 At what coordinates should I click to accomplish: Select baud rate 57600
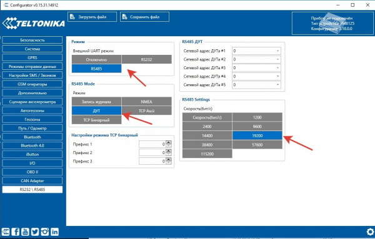(257, 145)
